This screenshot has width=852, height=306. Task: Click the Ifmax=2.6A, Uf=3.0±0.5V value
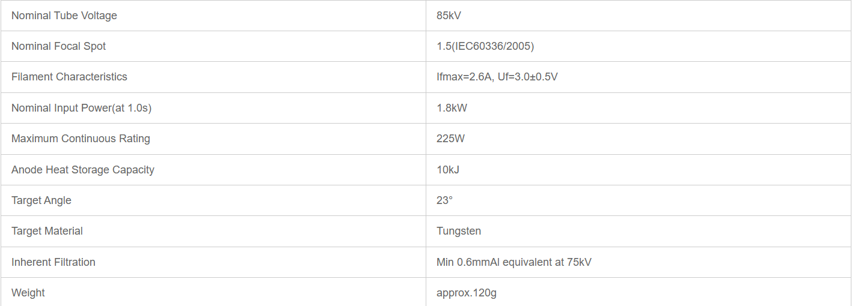497,77
